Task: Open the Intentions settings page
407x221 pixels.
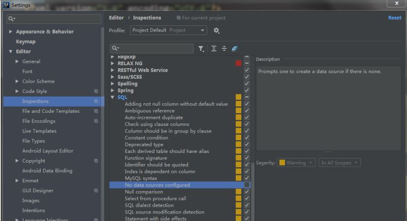Action: tap(34, 210)
